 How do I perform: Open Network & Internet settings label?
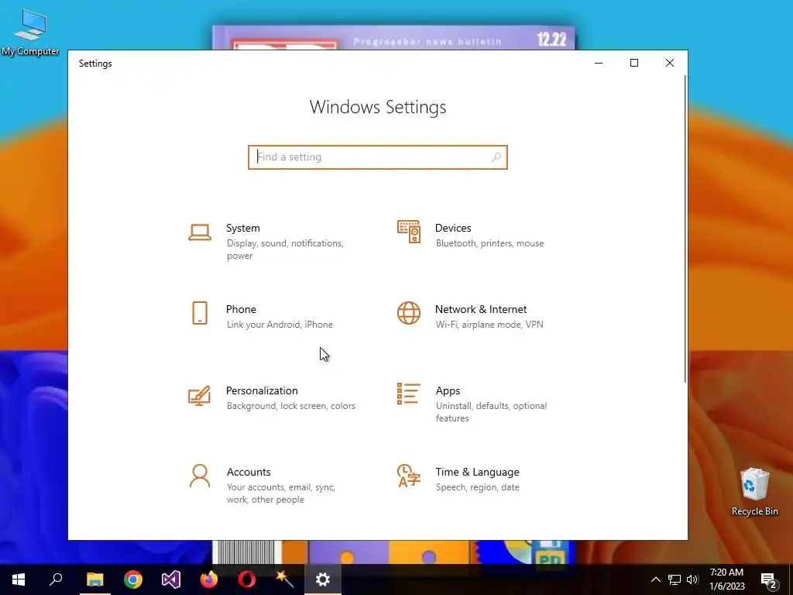click(481, 310)
